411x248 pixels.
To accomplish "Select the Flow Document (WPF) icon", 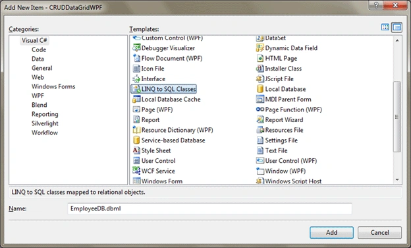I will coord(136,58).
